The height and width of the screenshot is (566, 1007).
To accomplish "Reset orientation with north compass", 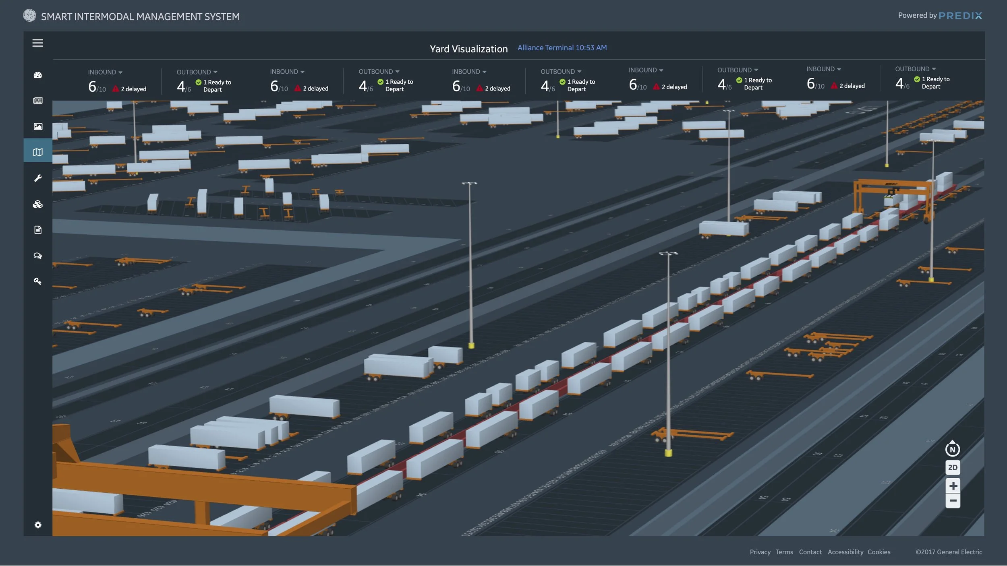I will [953, 448].
